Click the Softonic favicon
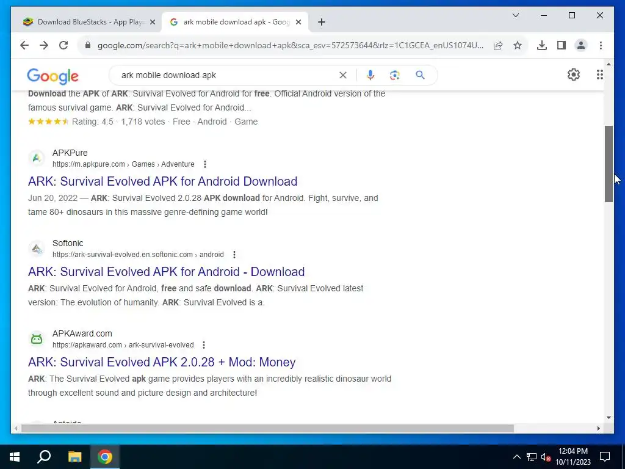The image size is (625, 469). click(x=37, y=249)
